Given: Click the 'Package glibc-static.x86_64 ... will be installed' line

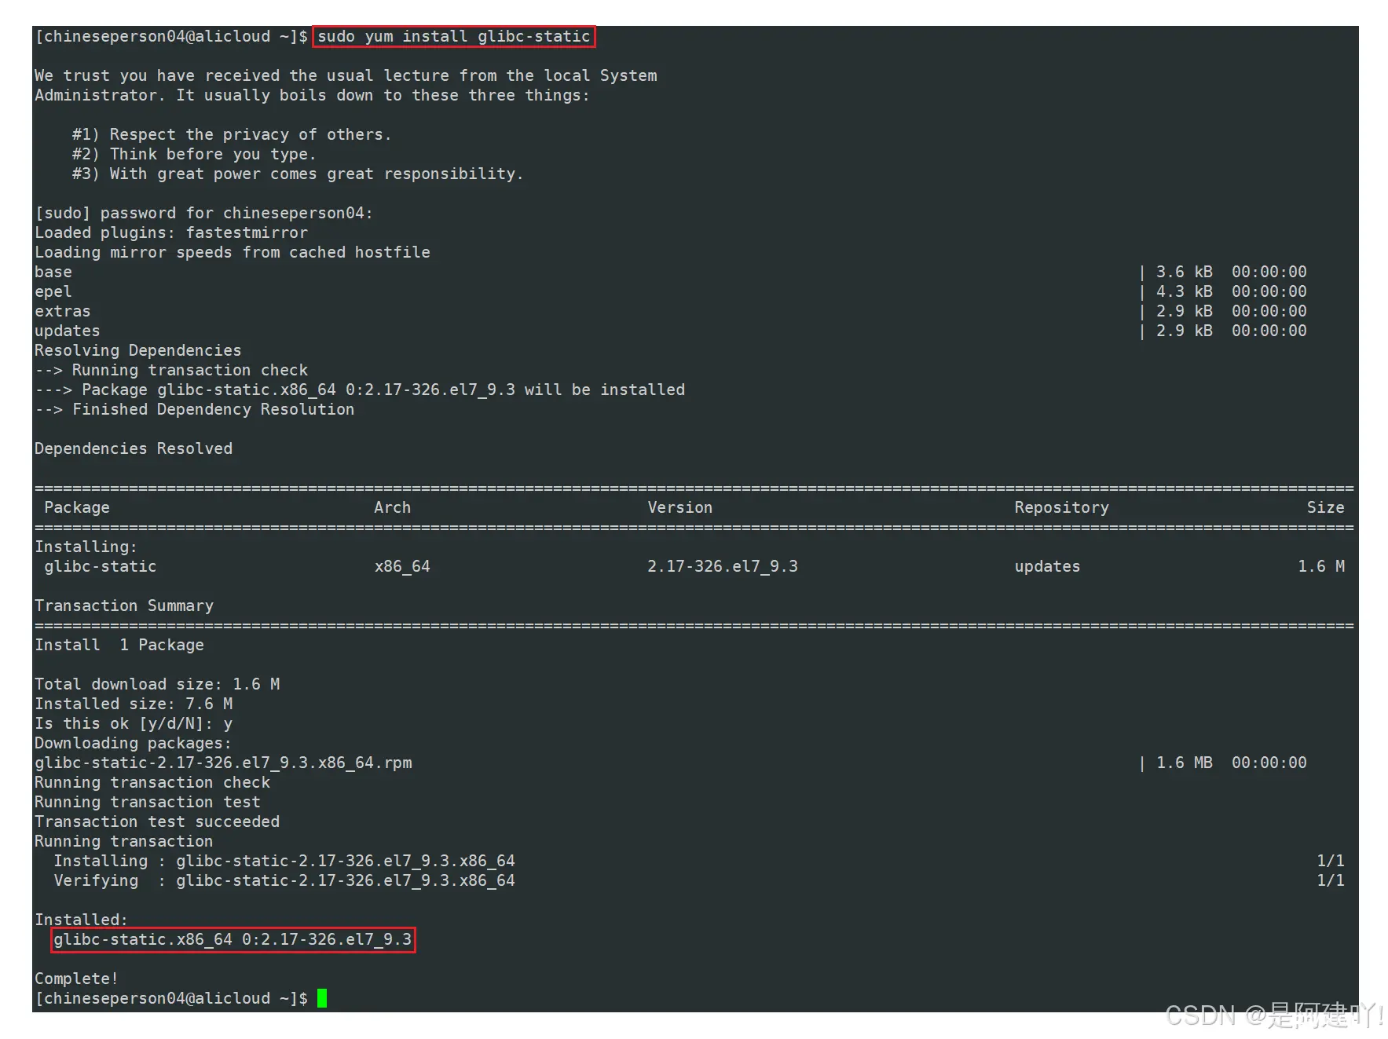Looking at the screenshot, I should click(360, 390).
